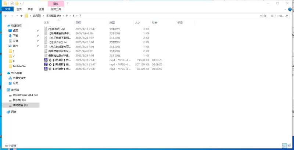Click the back navigation arrow

coord(6,16)
